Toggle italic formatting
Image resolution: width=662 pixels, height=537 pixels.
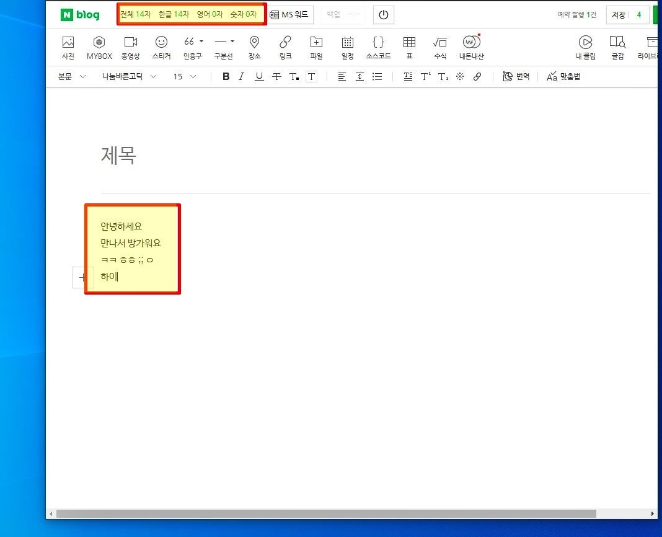pyautogui.click(x=242, y=76)
